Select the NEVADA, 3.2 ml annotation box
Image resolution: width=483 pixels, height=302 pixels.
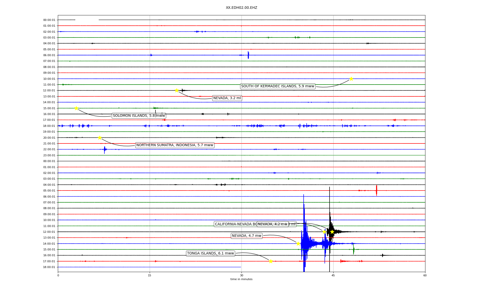pyautogui.click(x=227, y=98)
